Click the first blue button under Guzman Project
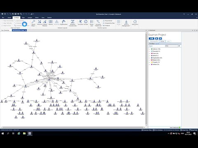Screen dimensions: 198x148 tap(151, 39)
